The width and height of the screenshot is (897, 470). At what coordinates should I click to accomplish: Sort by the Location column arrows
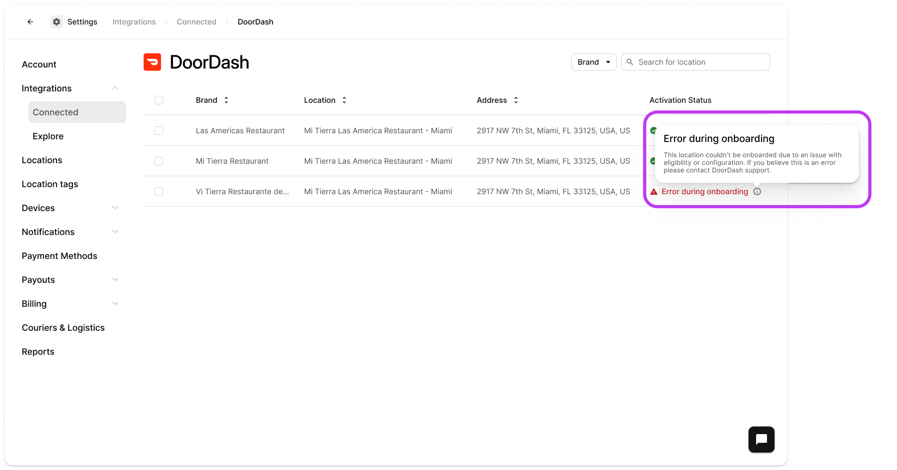pyautogui.click(x=344, y=100)
